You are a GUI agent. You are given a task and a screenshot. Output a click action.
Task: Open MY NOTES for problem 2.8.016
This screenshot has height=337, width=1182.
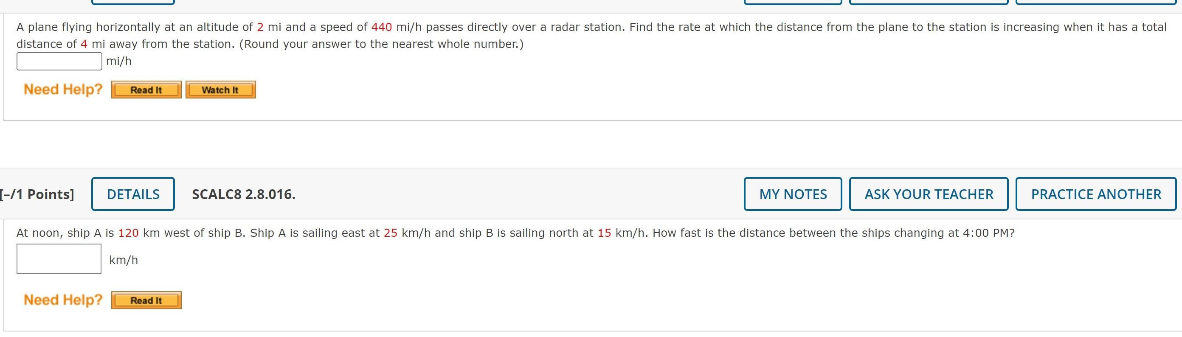[792, 194]
